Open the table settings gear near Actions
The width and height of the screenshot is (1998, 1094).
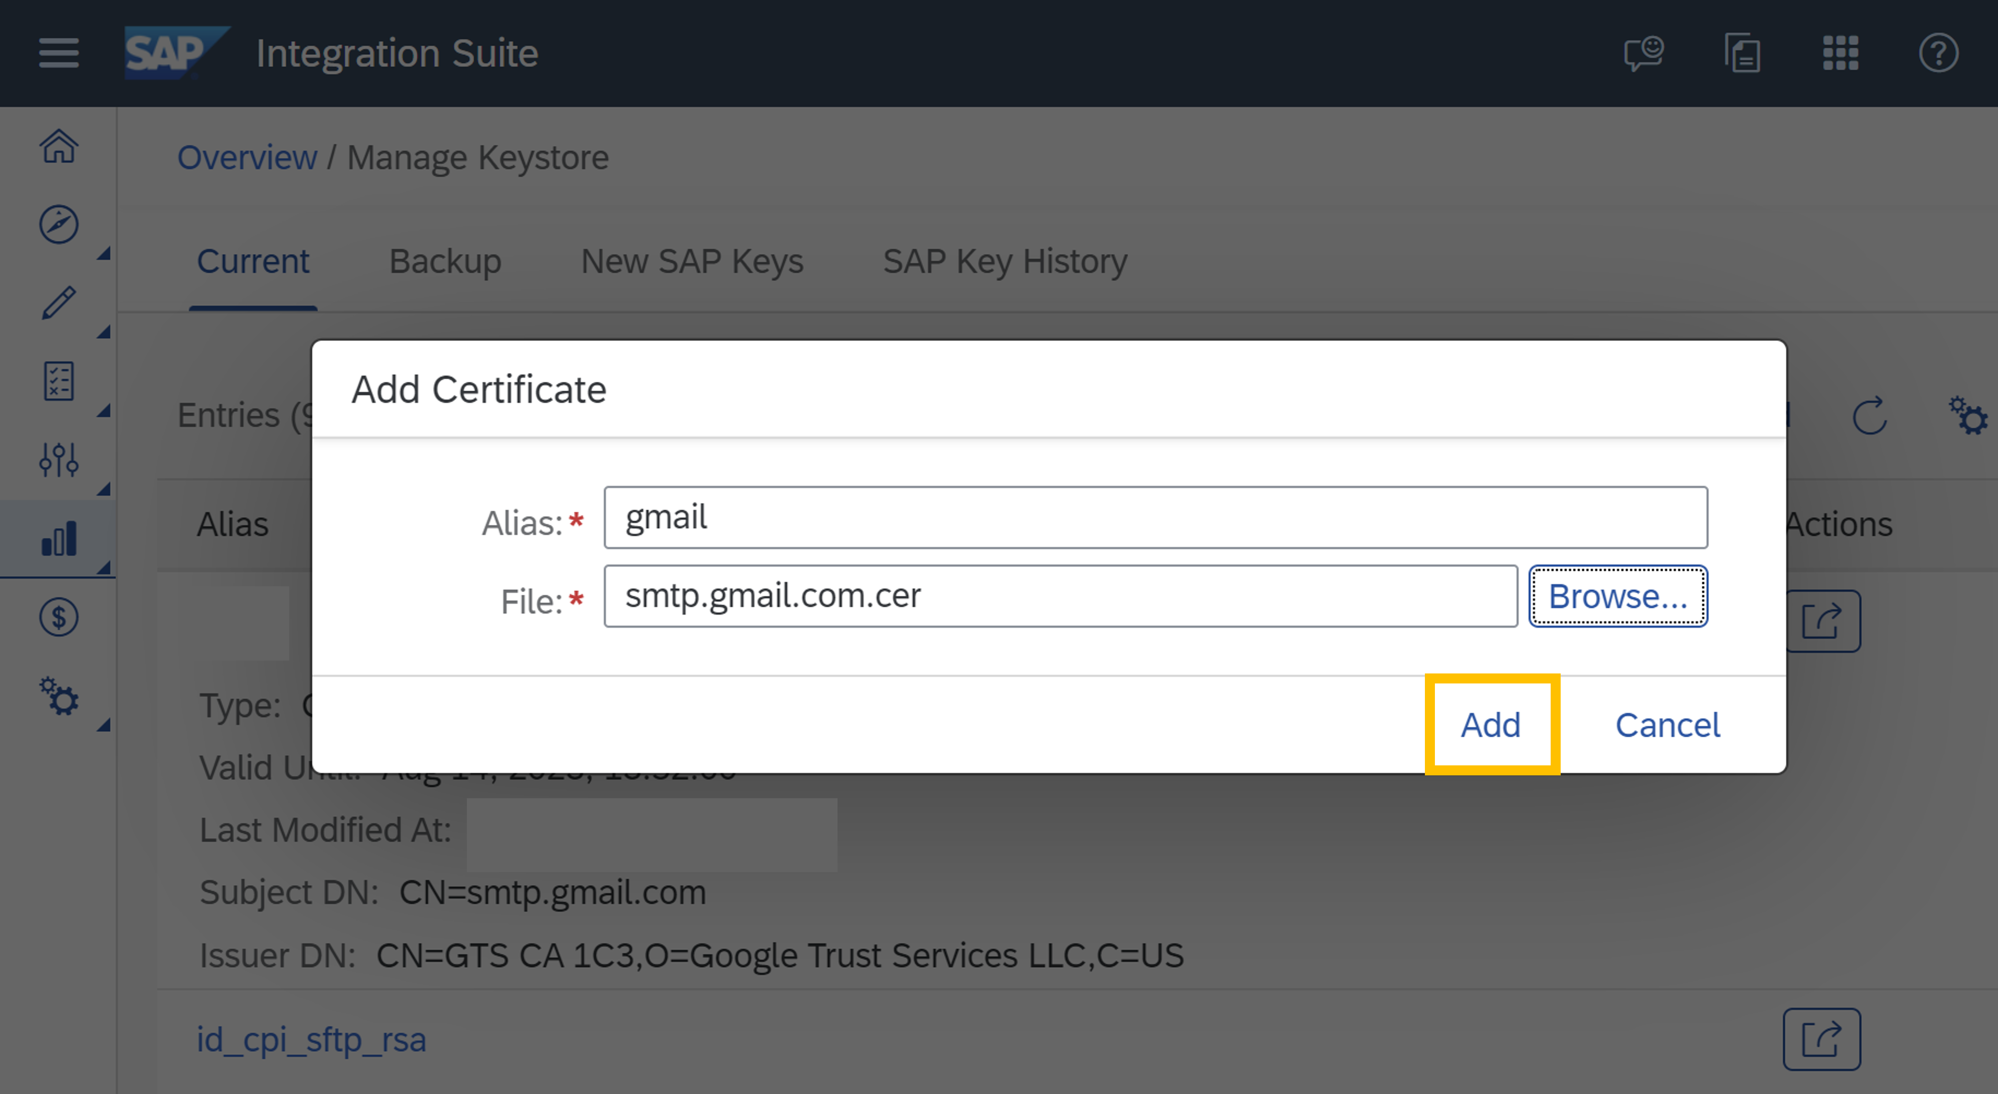[x=1968, y=417]
